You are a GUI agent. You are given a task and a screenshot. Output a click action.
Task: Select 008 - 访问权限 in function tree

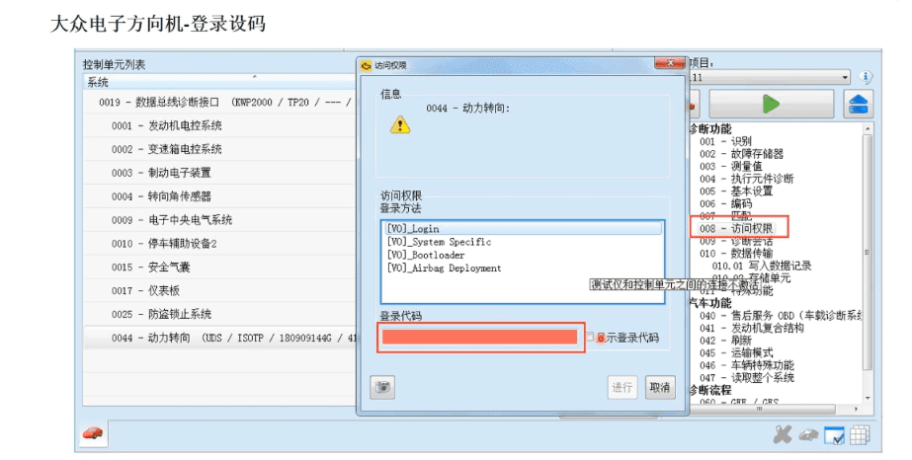tap(738, 228)
